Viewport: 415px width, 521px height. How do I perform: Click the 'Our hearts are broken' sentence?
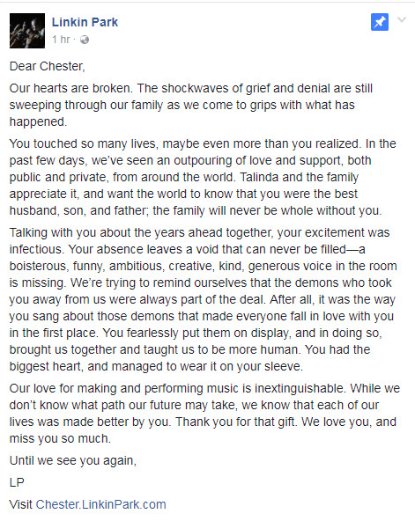[71, 88]
